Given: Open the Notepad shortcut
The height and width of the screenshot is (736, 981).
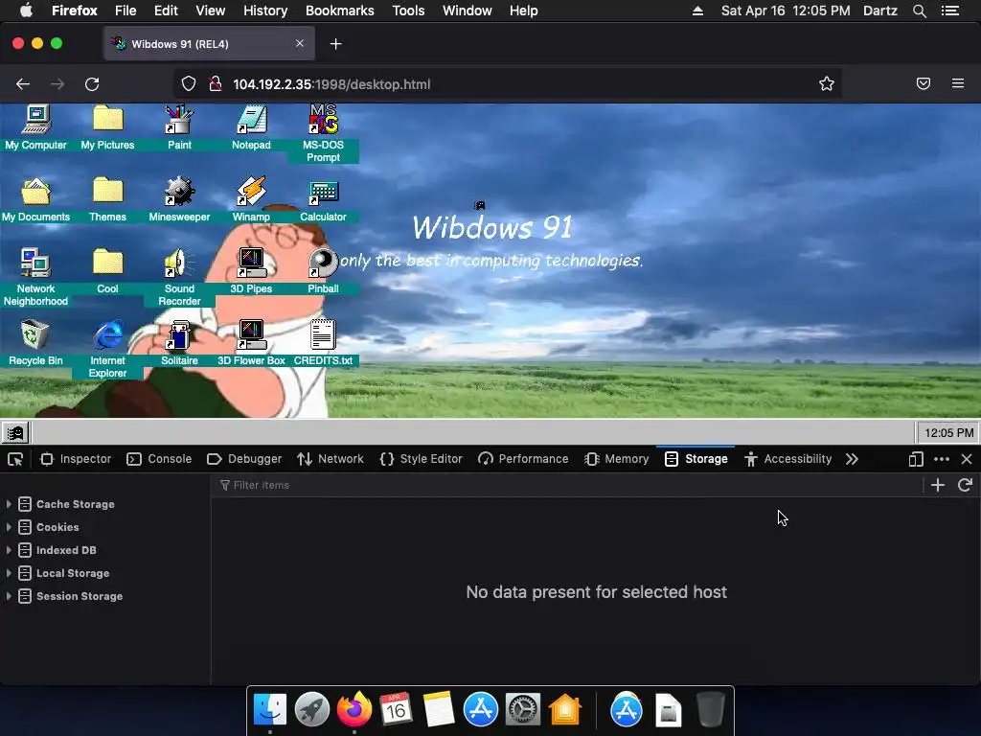Looking at the screenshot, I should 252,127.
